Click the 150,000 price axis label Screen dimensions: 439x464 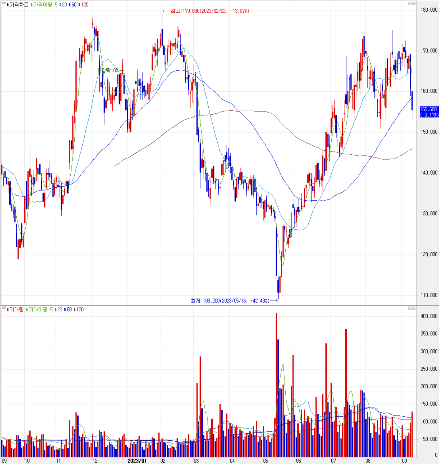(429, 132)
